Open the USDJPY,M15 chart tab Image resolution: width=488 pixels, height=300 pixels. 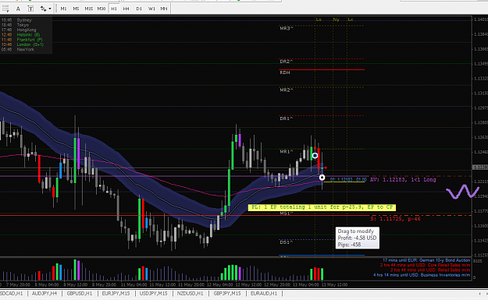tap(153, 294)
